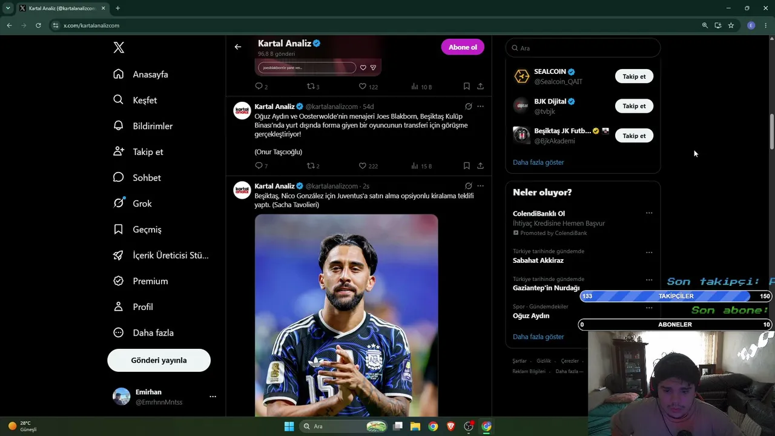775x436 pixels.
Task: Open the Oğuz Aydın trending topic
Action: click(531, 315)
